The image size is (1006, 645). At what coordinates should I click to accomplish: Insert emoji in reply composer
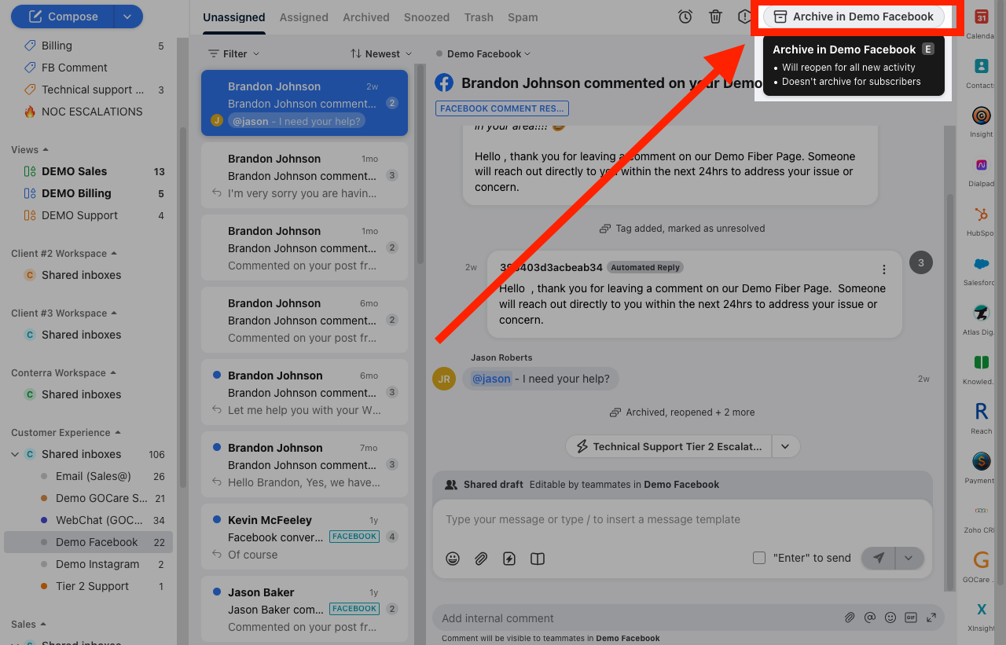click(453, 559)
